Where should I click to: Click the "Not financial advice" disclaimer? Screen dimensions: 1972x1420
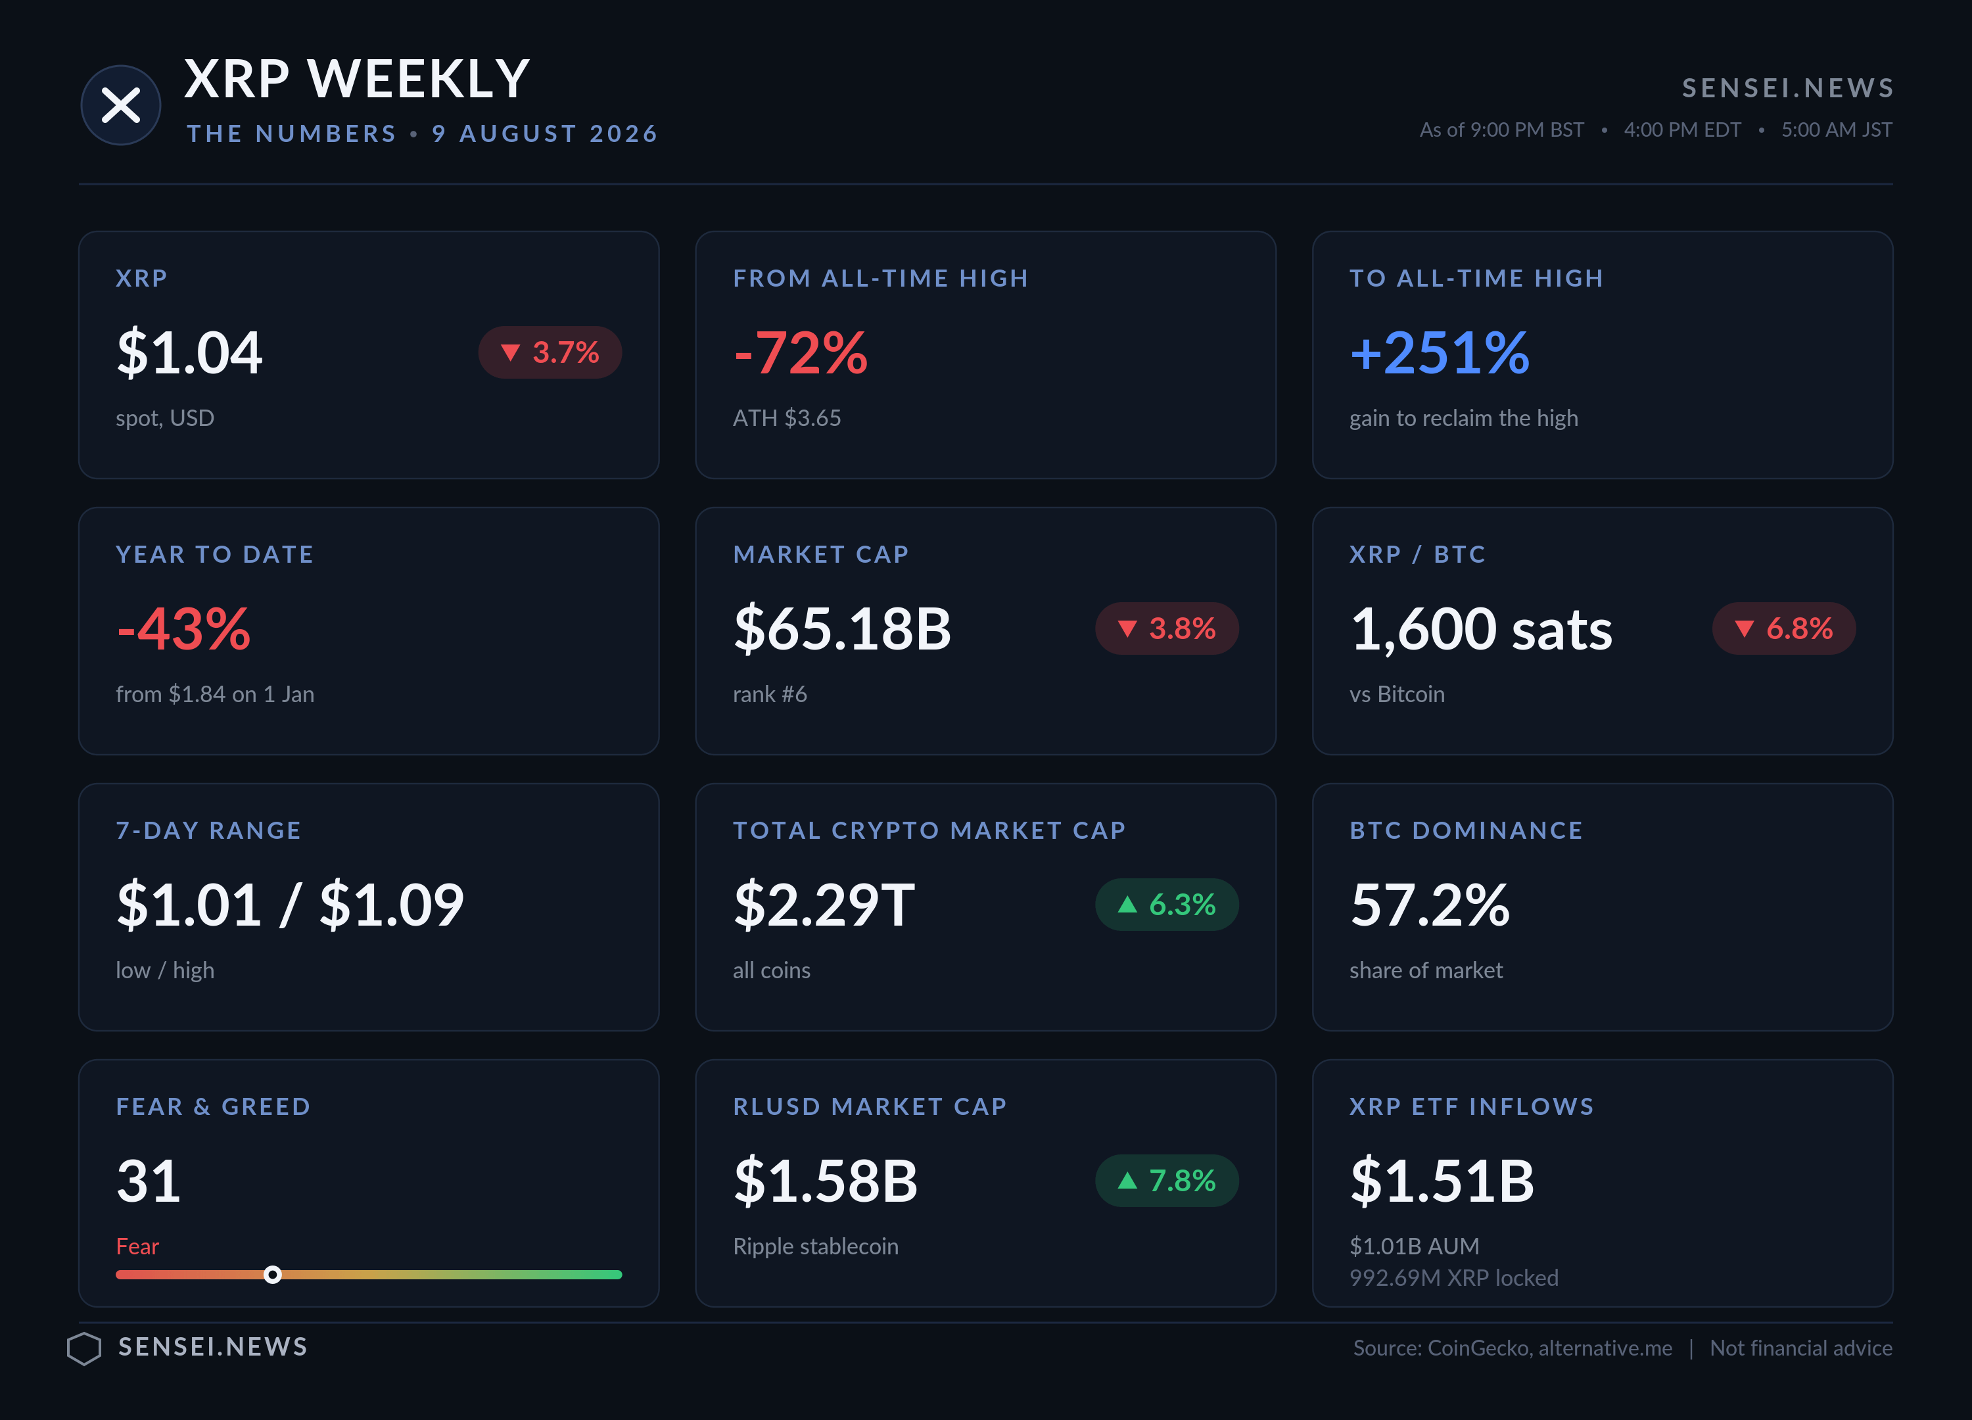click(1802, 1348)
